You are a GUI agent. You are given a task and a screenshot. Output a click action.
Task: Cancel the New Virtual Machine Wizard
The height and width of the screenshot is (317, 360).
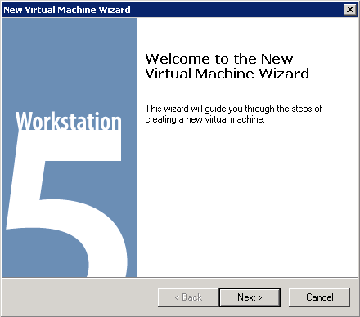(x=319, y=297)
